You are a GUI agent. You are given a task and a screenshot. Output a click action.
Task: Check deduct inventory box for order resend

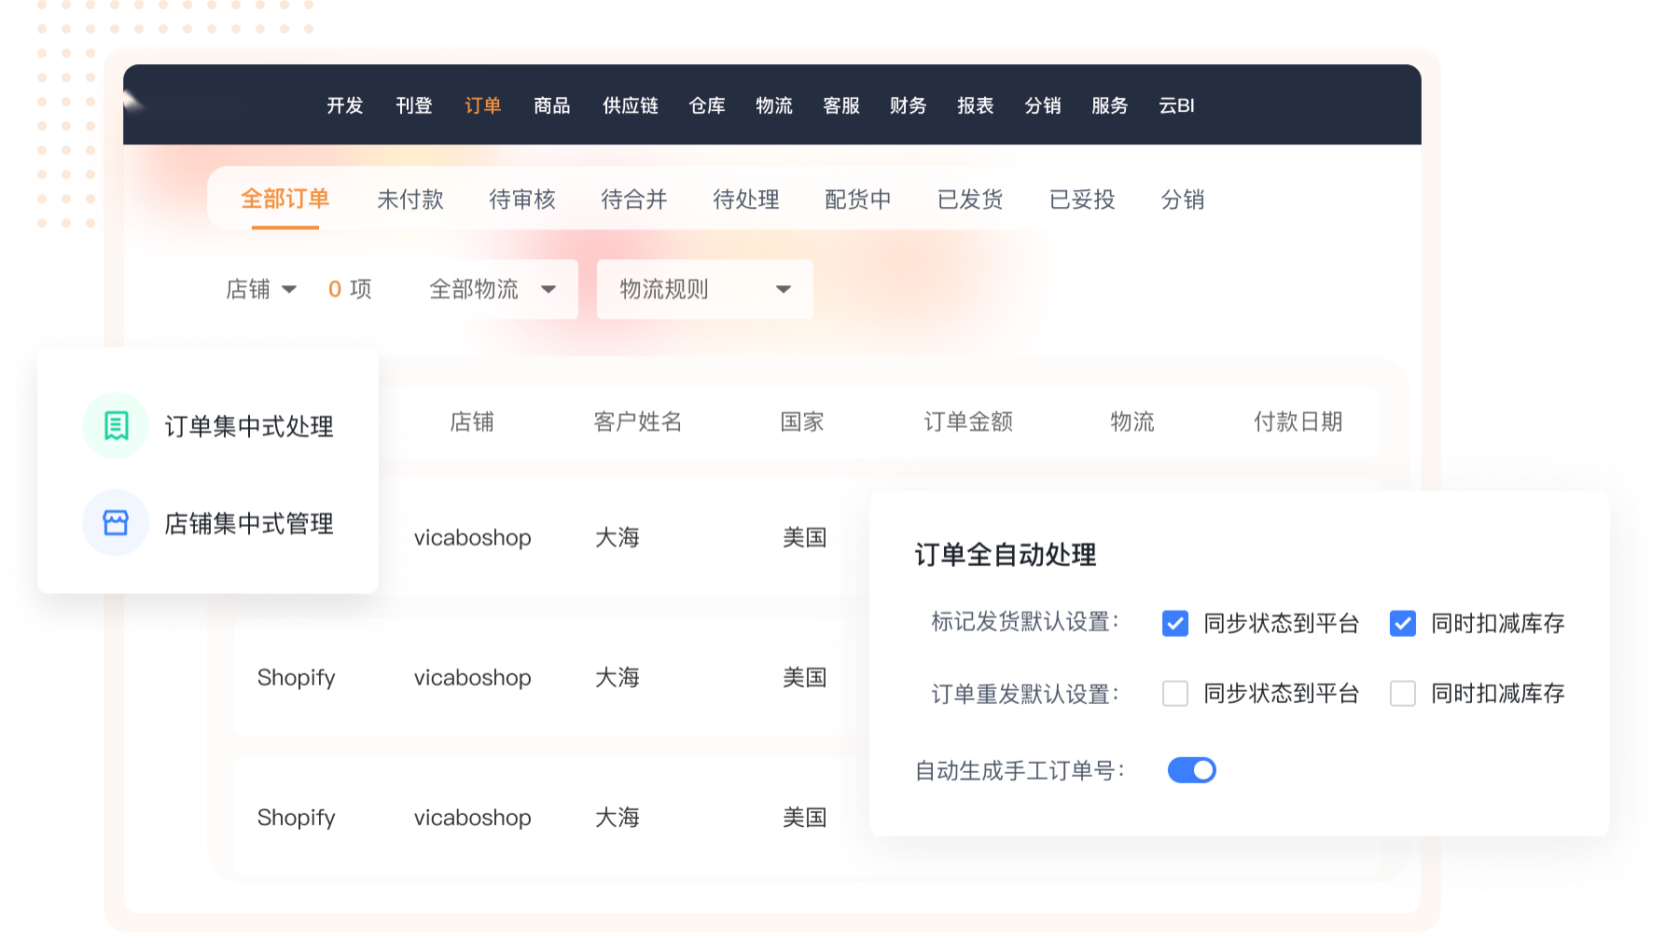pos(1402,694)
